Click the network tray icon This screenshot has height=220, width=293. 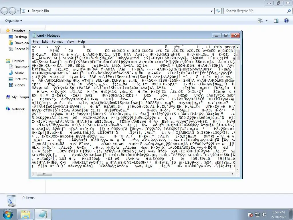(x=257, y=215)
